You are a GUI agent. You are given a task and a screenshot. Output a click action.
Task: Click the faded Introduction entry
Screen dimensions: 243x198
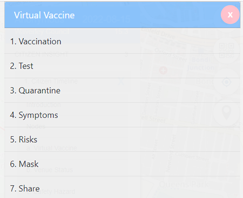[x=44, y=105]
